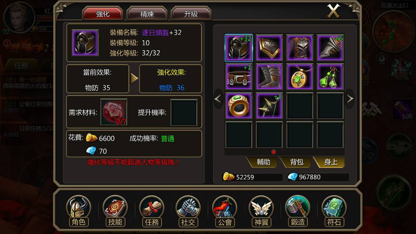Switch to the 強化 enhance tab

click(103, 14)
